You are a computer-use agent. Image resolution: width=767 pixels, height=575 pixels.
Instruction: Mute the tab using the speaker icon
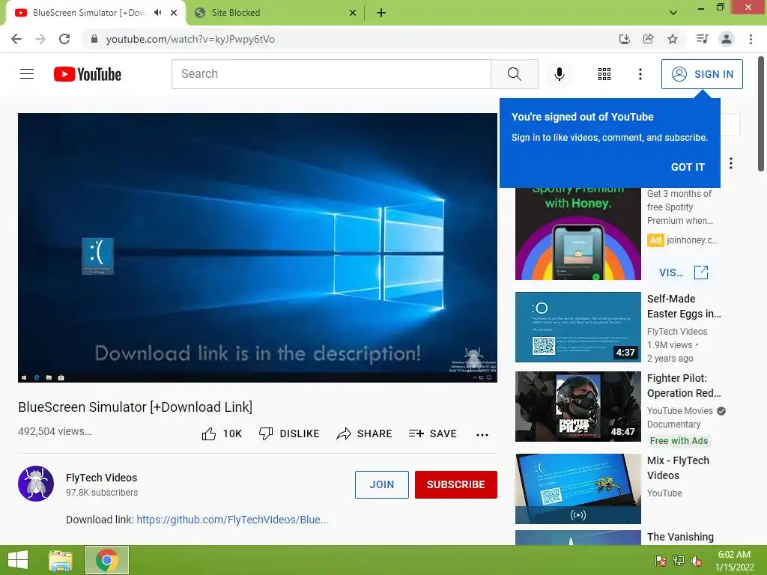pos(157,13)
